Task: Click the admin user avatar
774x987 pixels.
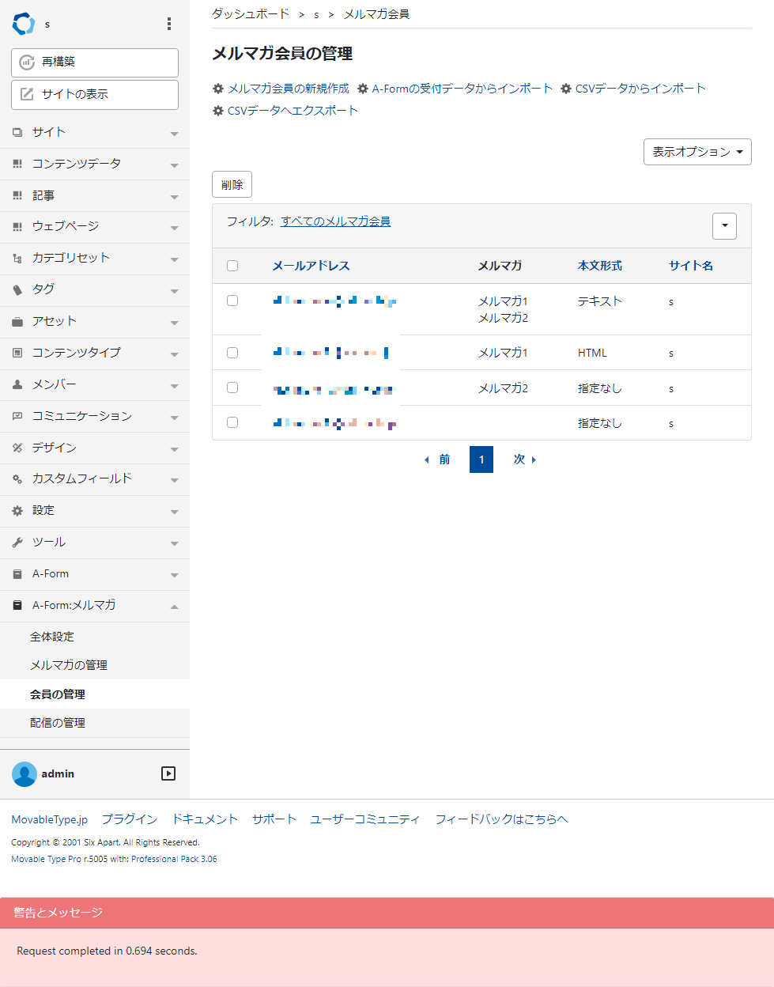Action: coord(25,773)
